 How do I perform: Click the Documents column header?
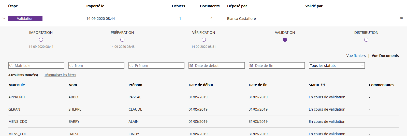210,6
